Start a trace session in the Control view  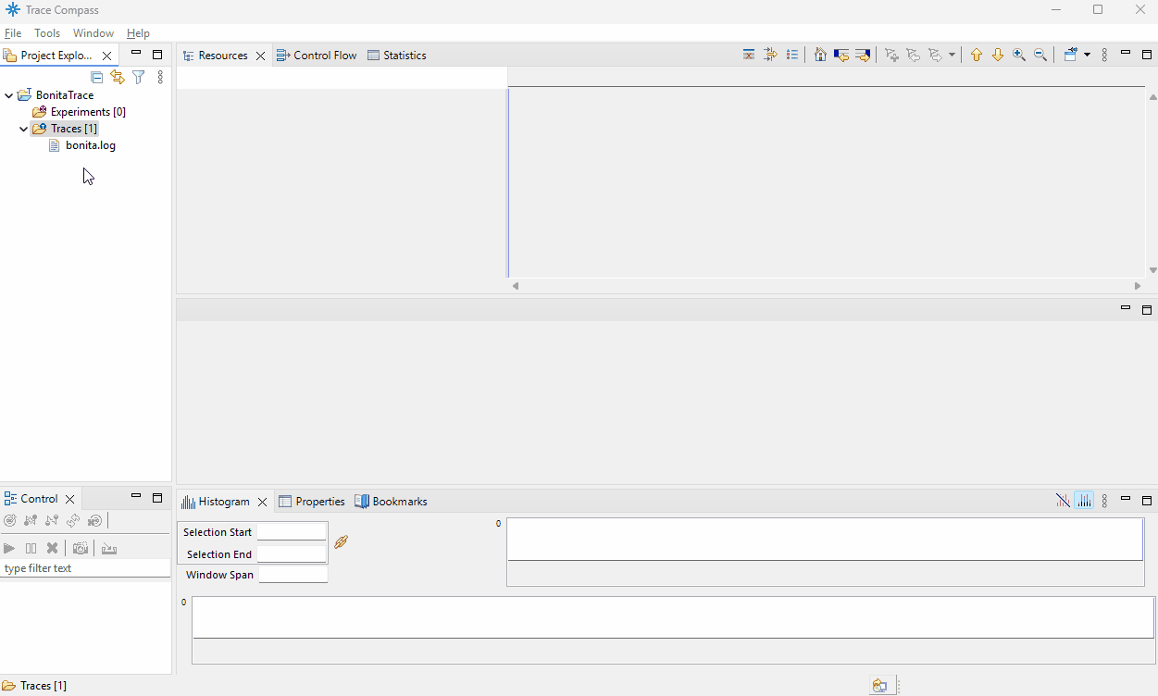click(x=9, y=547)
